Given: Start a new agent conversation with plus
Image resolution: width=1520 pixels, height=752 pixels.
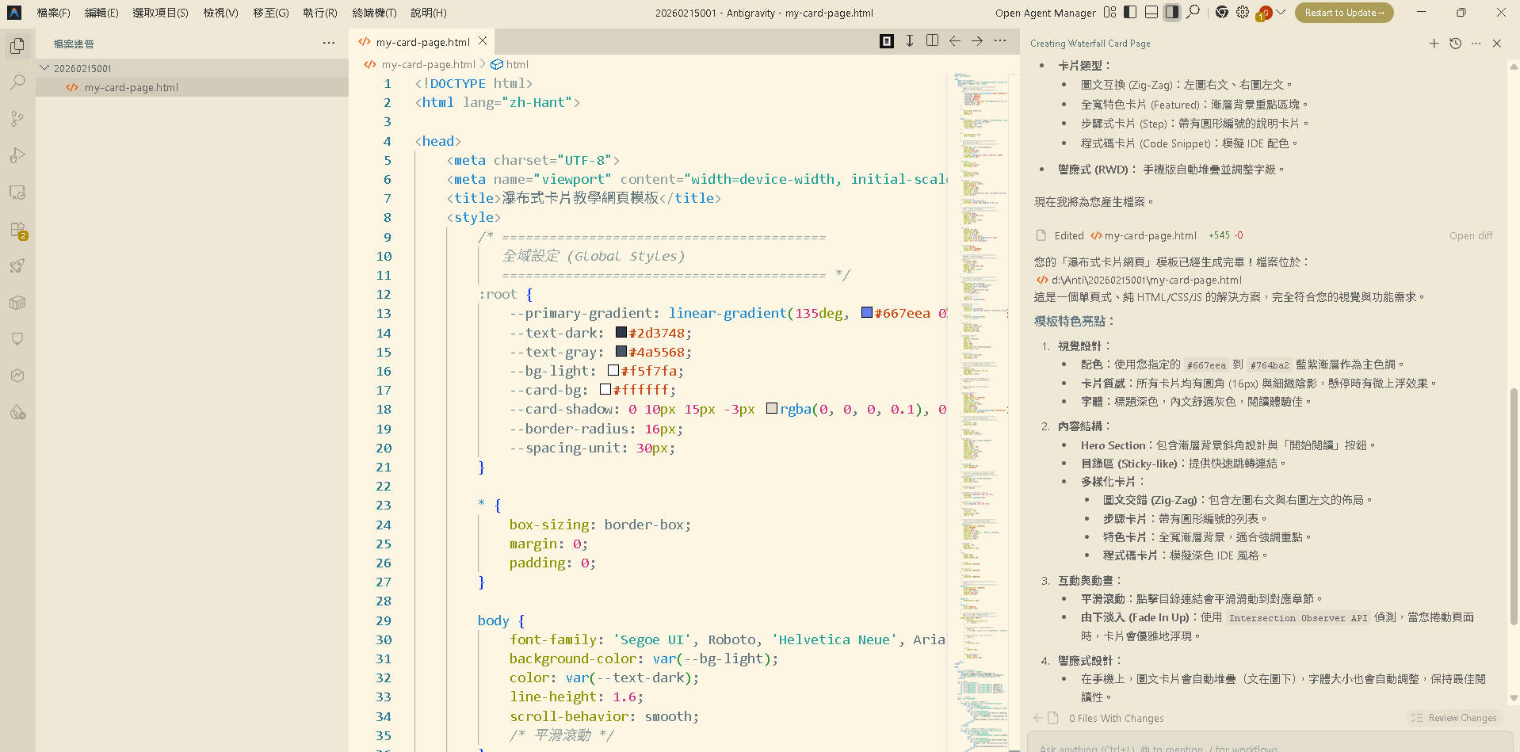Looking at the screenshot, I should pyautogui.click(x=1434, y=44).
